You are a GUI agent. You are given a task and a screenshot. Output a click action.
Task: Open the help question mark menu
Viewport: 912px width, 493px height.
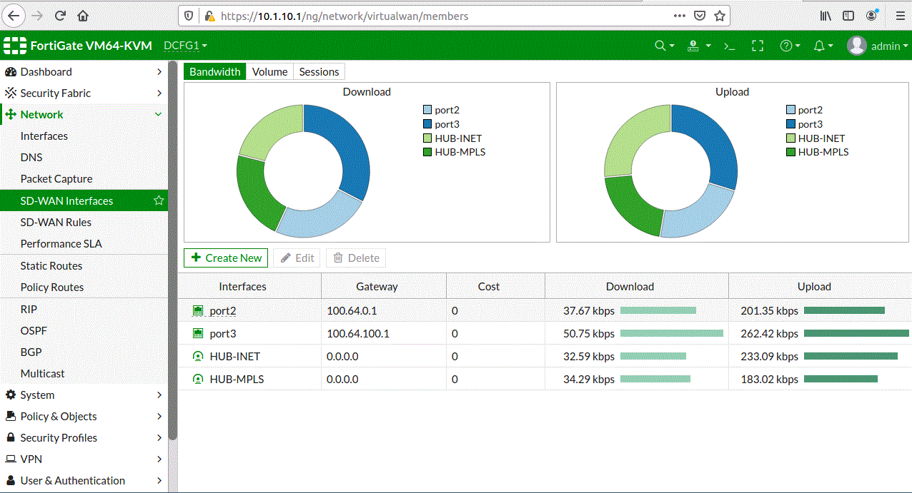click(790, 46)
